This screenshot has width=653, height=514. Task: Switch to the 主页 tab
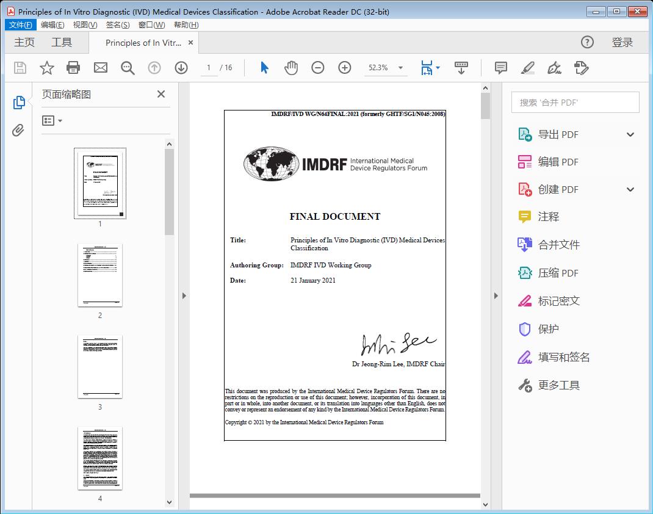(24, 42)
